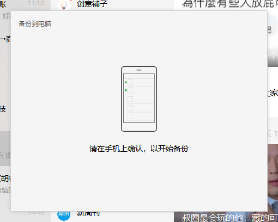This screenshot has height=222, width=278.
Task: Open the article thumbnail showing a man's face
Action: [x=273, y=178]
